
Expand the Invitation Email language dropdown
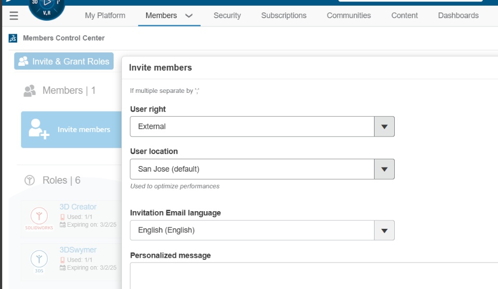(x=384, y=230)
